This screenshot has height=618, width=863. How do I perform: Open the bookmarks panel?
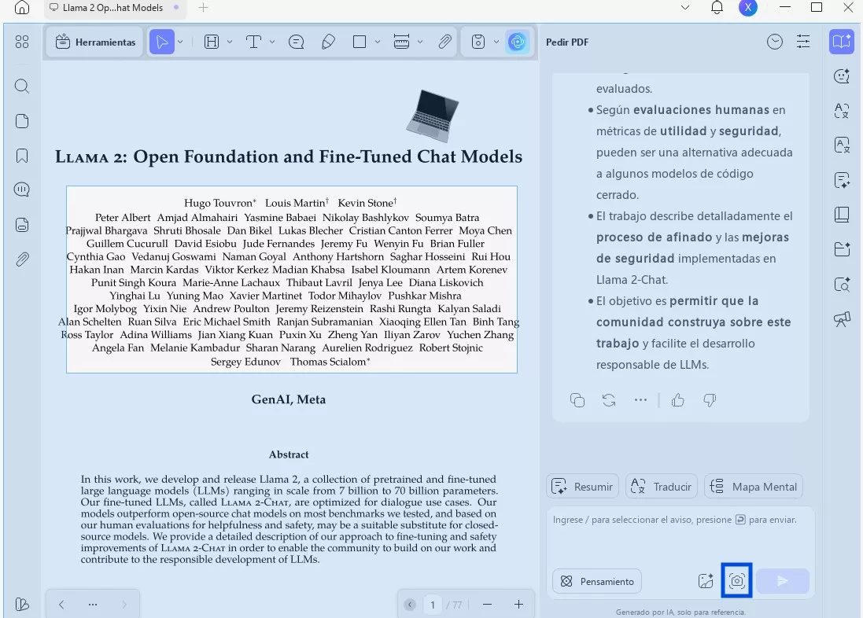click(x=22, y=156)
